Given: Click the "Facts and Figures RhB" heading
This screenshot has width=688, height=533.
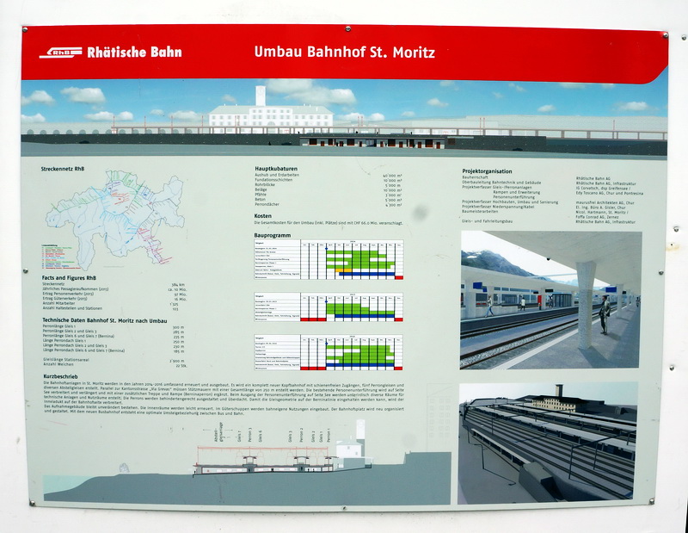Looking at the screenshot, I should (x=69, y=278).
